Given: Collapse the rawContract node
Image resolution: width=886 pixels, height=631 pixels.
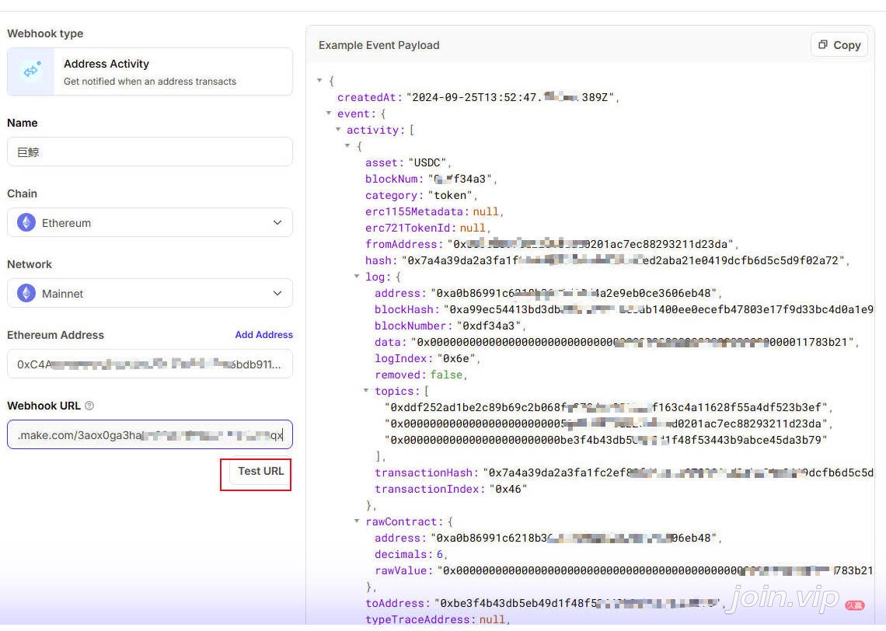Looking at the screenshot, I should (x=357, y=521).
